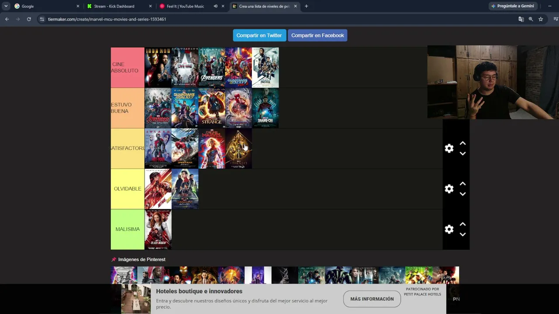The image size is (559, 314).
Task: Close the YouTube Music tab
Action: 223,6
